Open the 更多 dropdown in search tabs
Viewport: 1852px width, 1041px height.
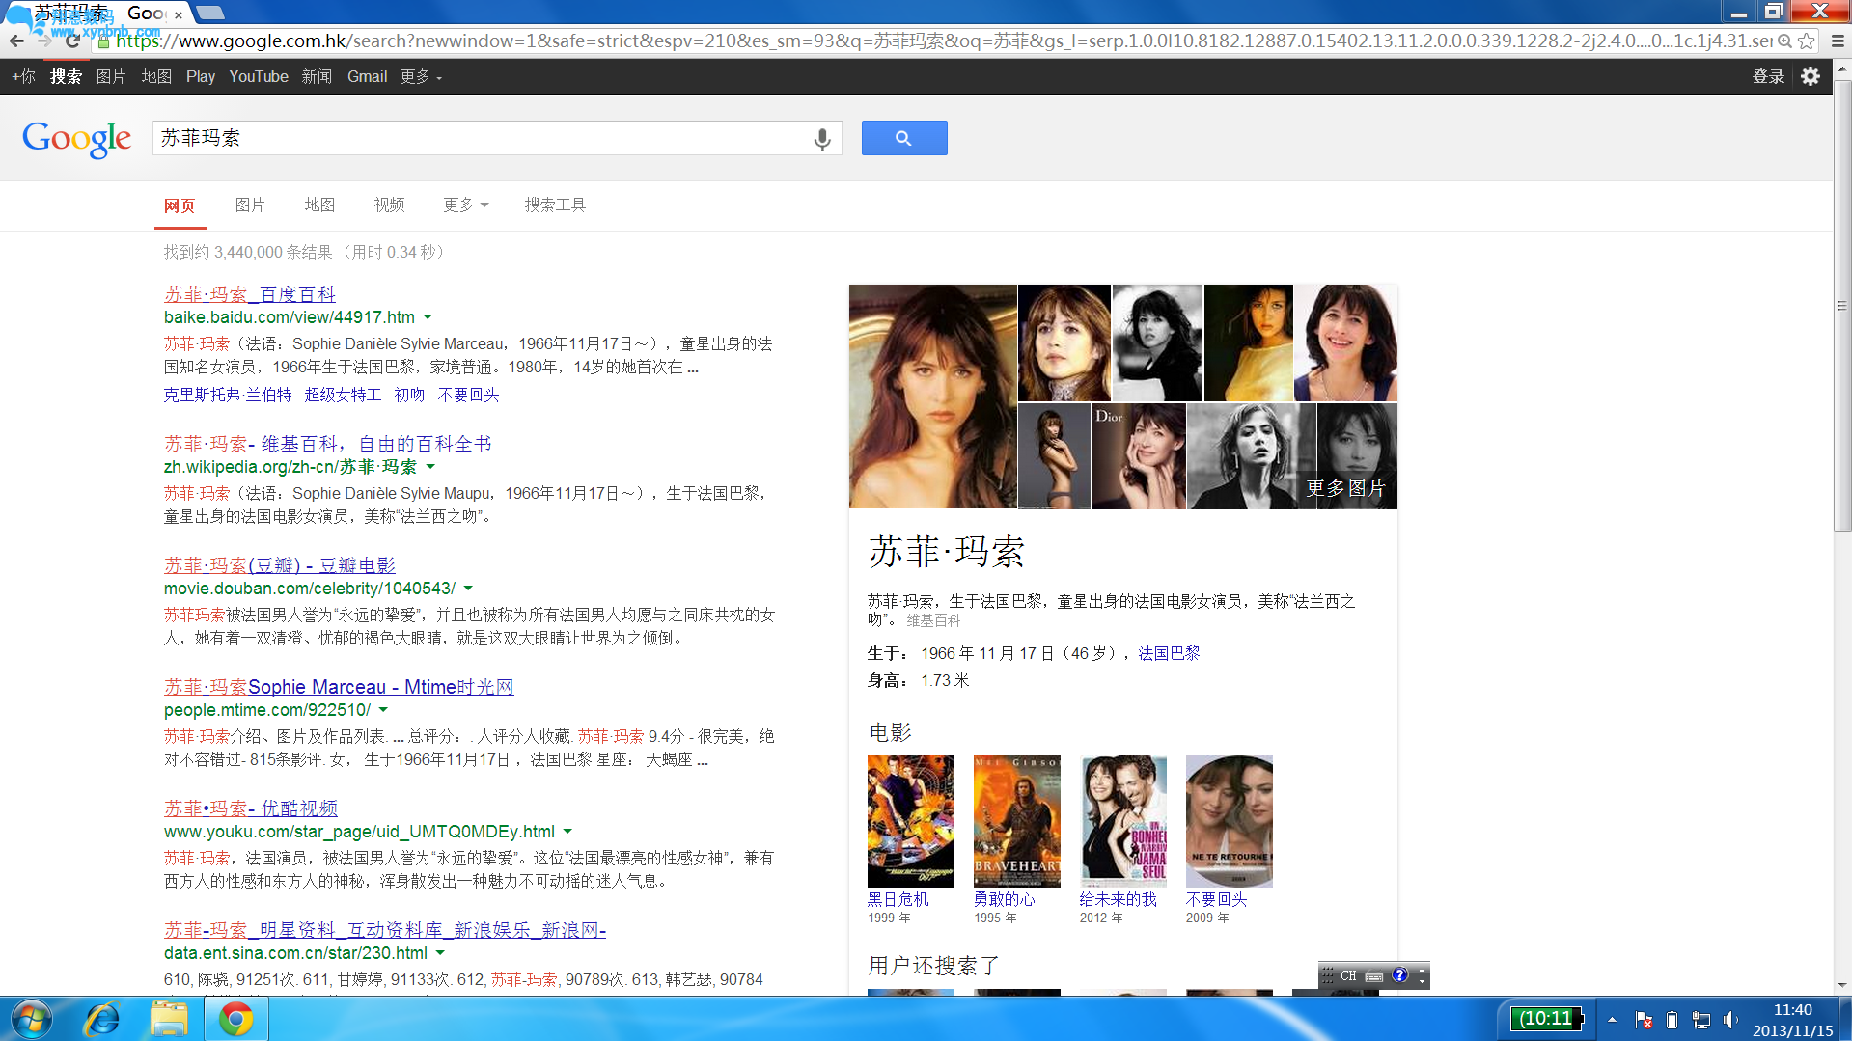click(466, 205)
